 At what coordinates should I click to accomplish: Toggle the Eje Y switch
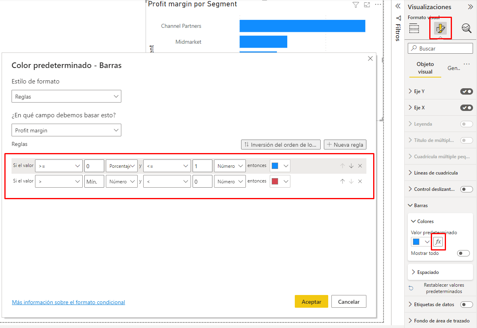(466, 91)
